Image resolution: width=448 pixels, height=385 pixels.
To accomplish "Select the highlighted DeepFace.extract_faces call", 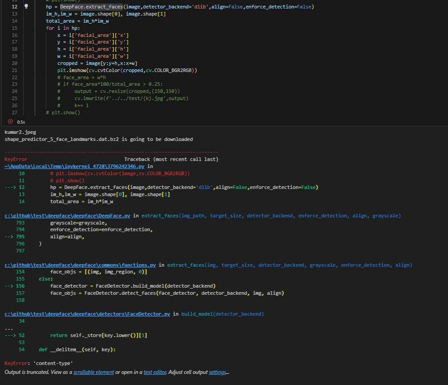I will (92, 7).
